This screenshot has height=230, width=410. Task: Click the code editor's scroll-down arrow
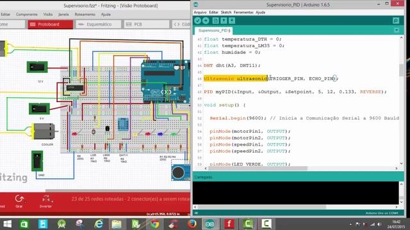(402, 164)
